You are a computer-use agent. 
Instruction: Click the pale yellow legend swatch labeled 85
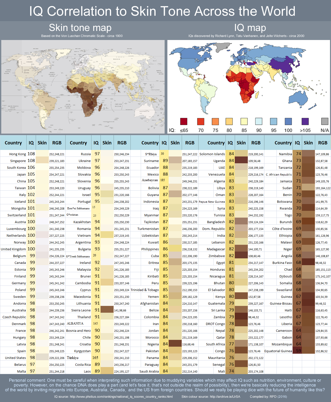[x=244, y=122]
